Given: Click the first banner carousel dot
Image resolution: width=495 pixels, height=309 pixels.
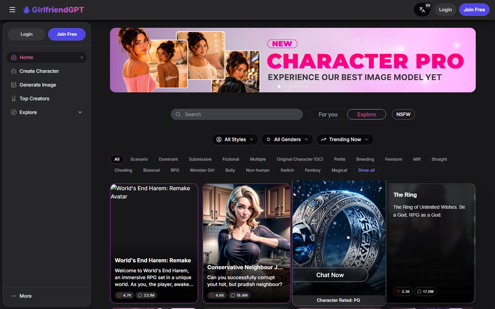Looking at the screenshot, I should tap(279, 87).
